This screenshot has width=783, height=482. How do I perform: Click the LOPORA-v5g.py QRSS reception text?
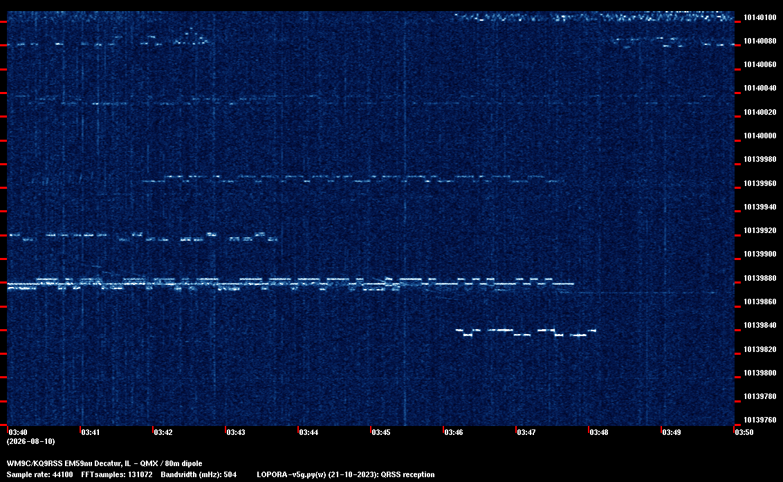[x=346, y=474]
